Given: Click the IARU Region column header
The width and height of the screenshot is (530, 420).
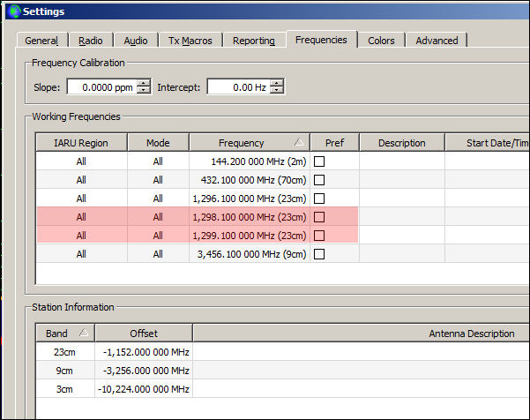Looking at the screenshot, I should coord(81,143).
